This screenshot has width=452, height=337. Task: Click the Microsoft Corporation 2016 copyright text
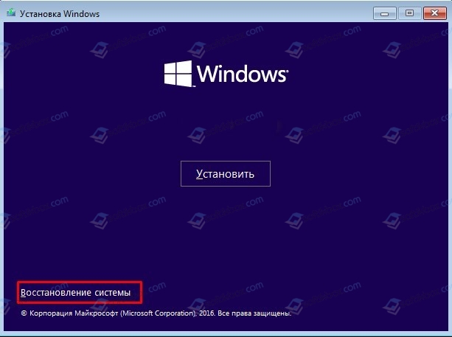click(156, 313)
